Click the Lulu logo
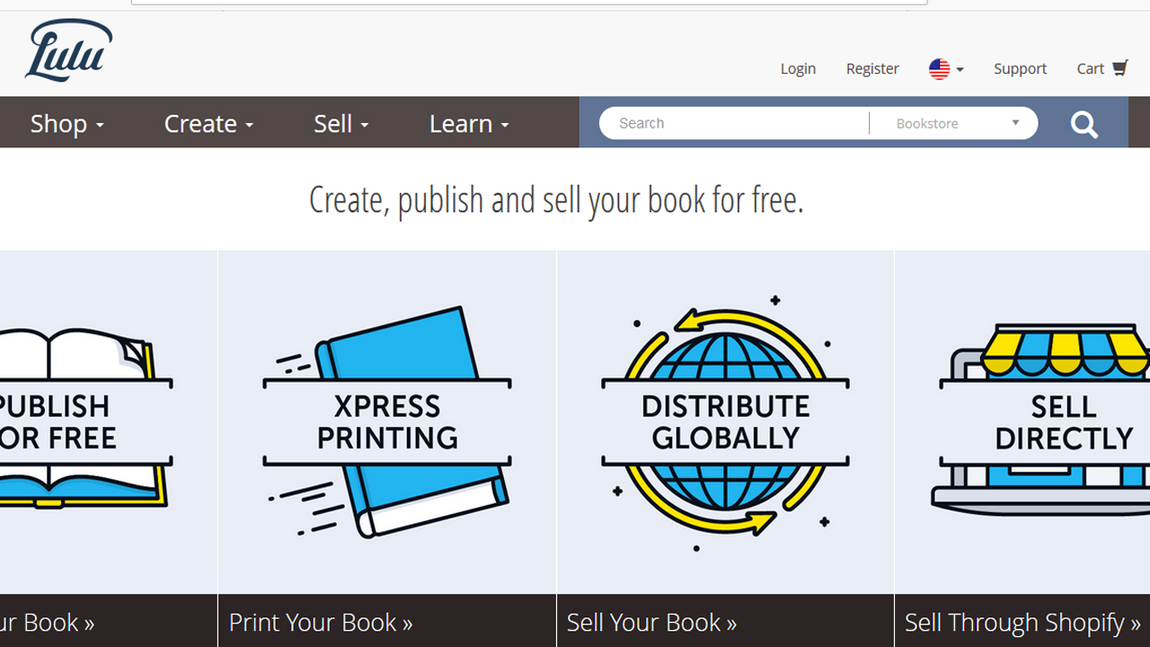The image size is (1150, 647). click(x=68, y=51)
